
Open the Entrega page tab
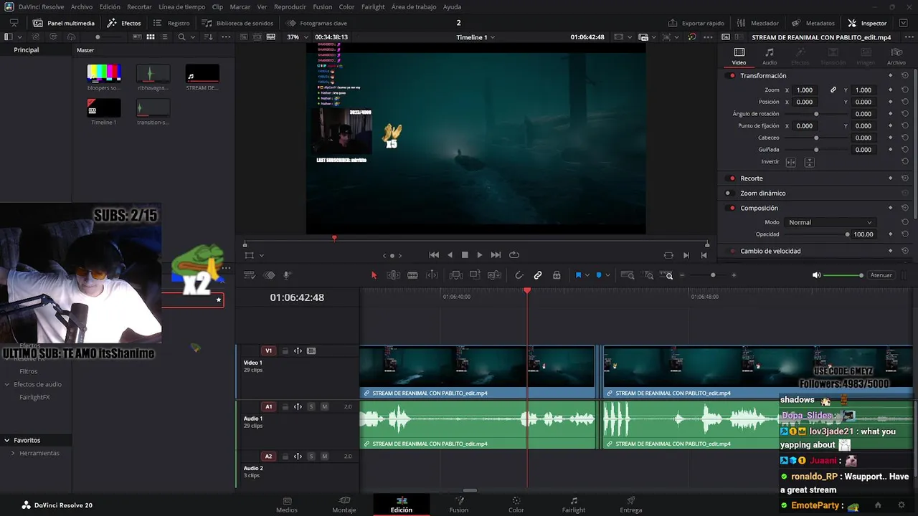(x=631, y=505)
